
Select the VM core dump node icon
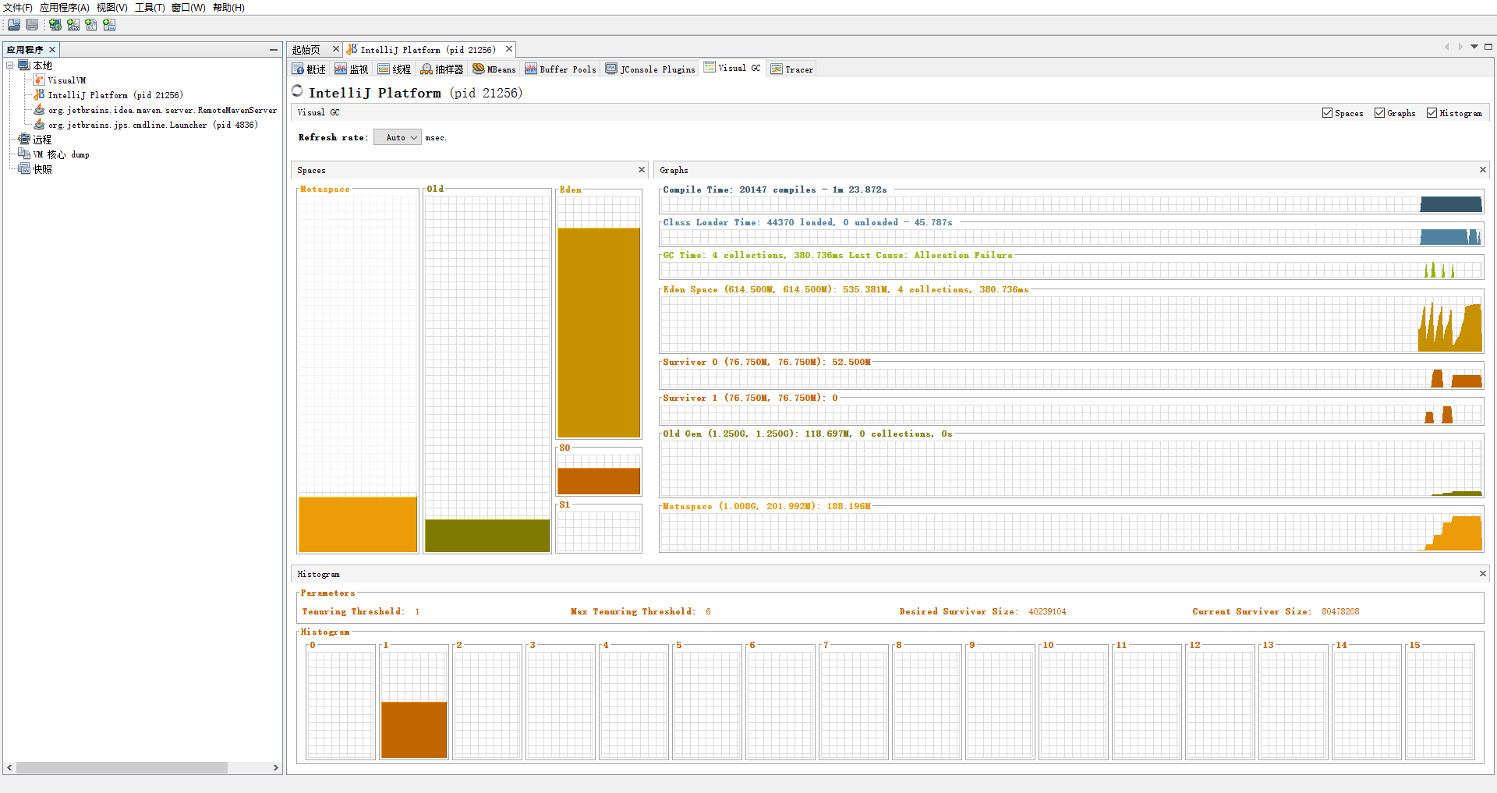pyautogui.click(x=24, y=154)
